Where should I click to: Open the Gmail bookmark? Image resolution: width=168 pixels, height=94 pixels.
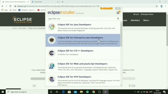tap(13, 10)
